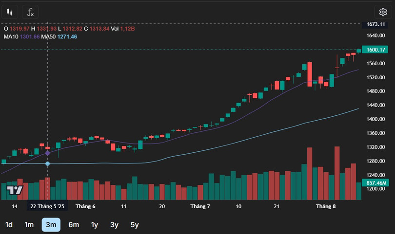Click the MA50 legend value 1271.46
Viewport: 395px width, 234px height.
click(67, 36)
